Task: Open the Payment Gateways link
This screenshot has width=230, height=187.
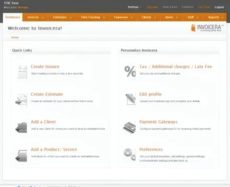Action: (x=158, y=122)
